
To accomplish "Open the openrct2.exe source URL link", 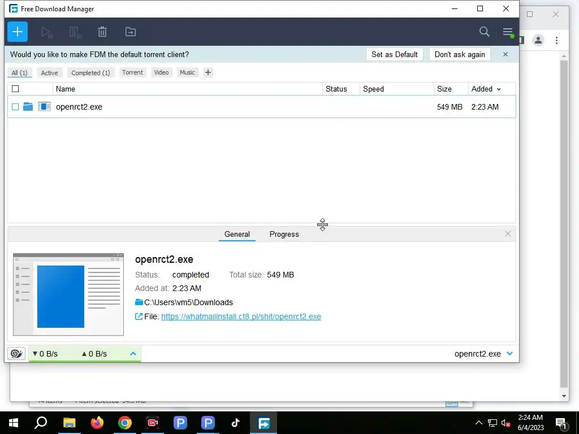I will 241,316.
